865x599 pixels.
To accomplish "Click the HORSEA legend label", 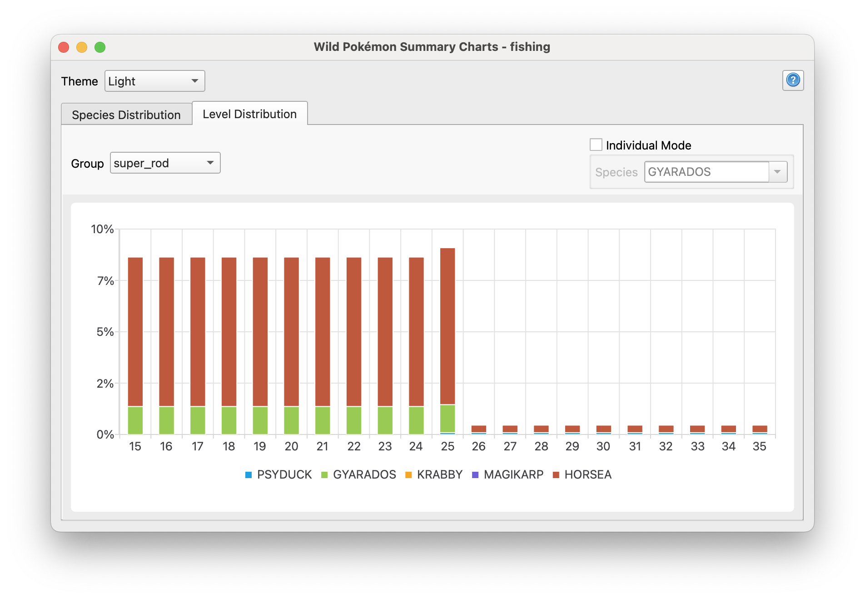I will click(588, 474).
